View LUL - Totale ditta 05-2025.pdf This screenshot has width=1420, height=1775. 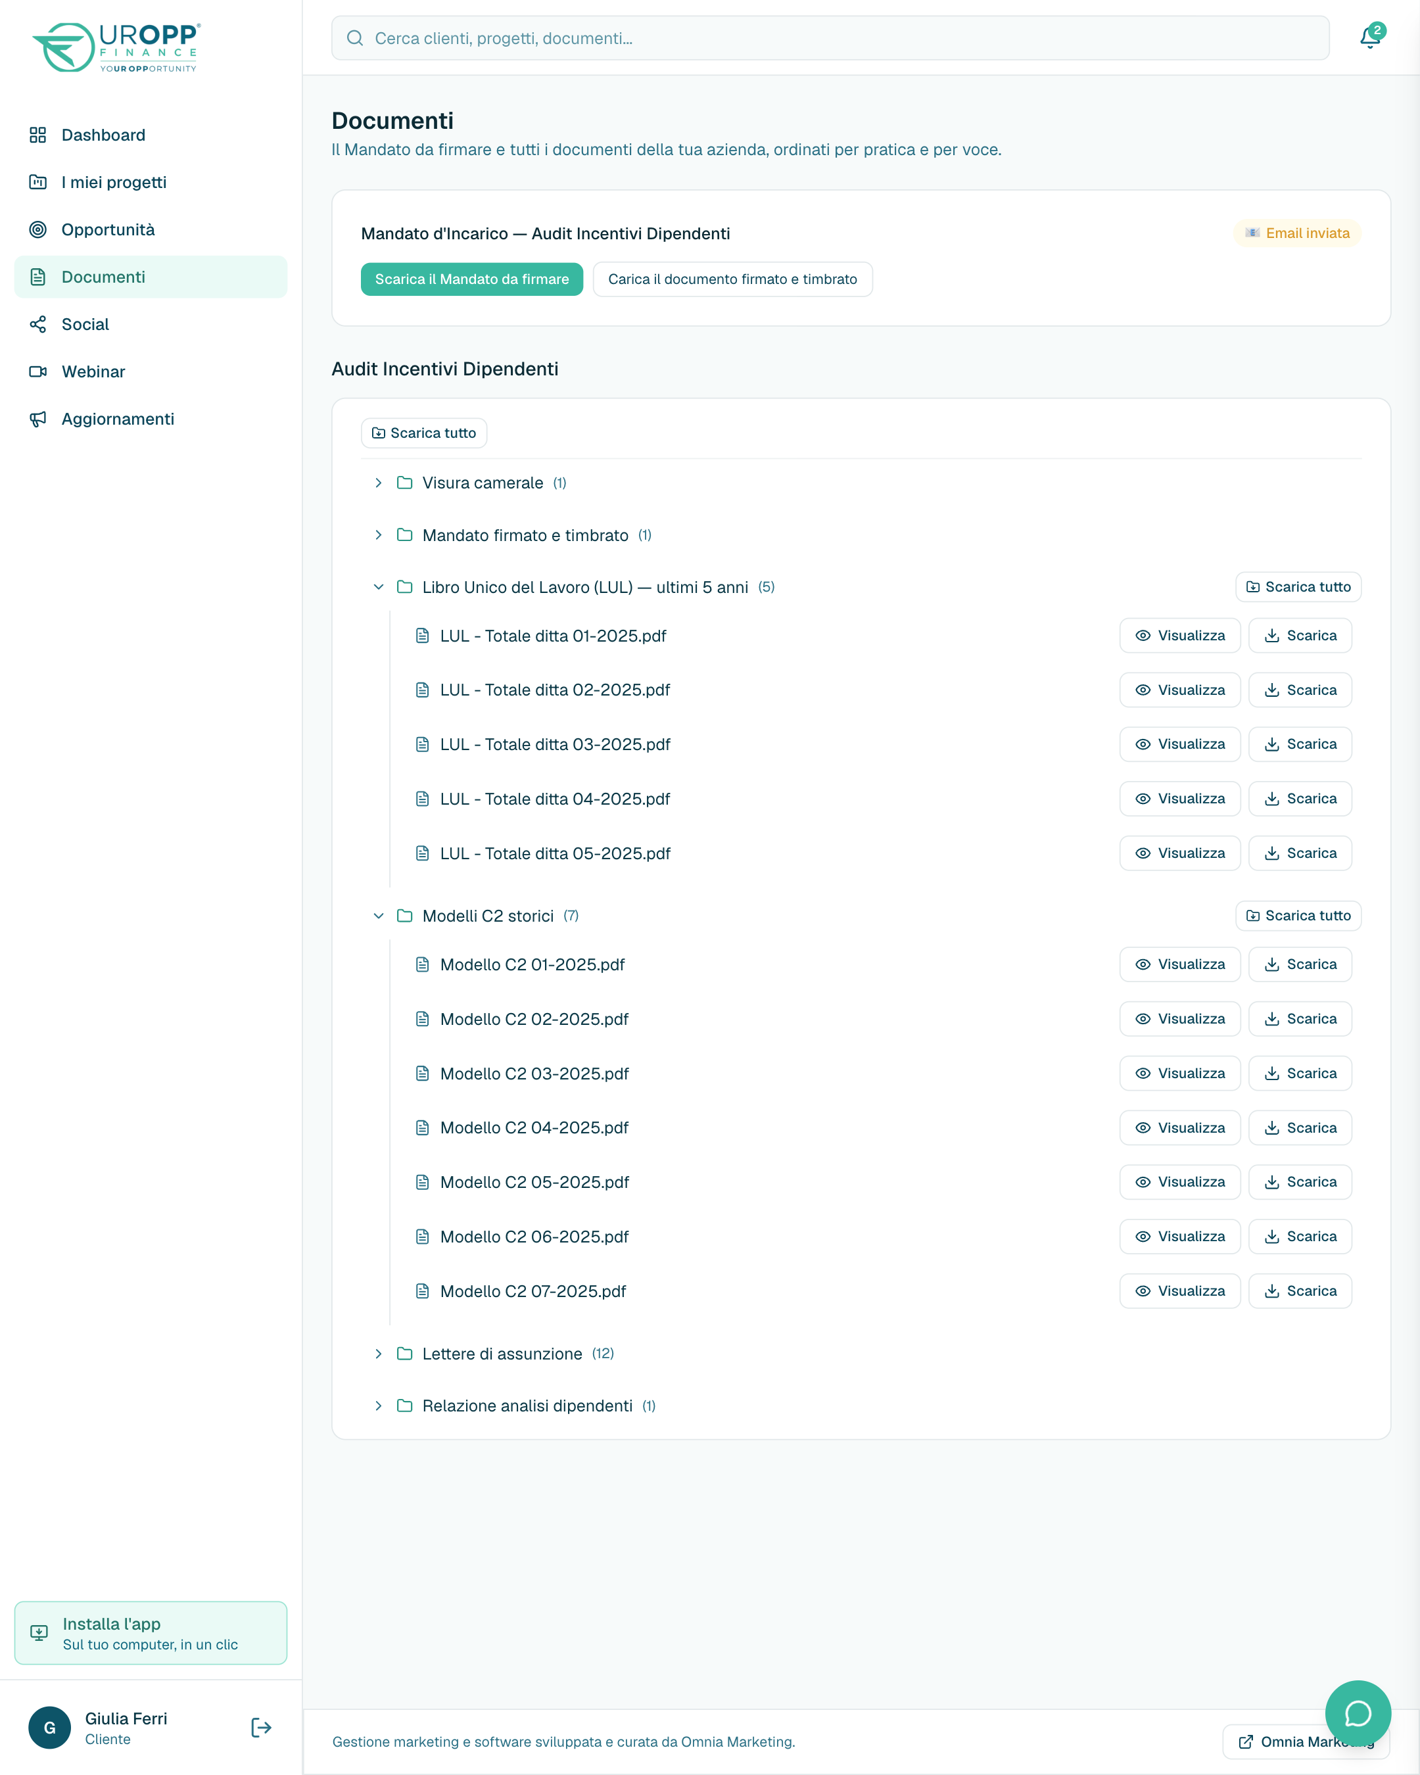[x=1179, y=853]
